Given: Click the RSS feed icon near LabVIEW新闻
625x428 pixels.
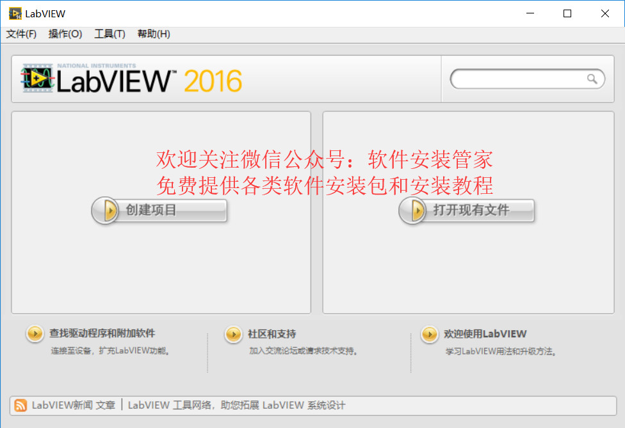Looking at the screenshot, I should (x=20, y=405).
